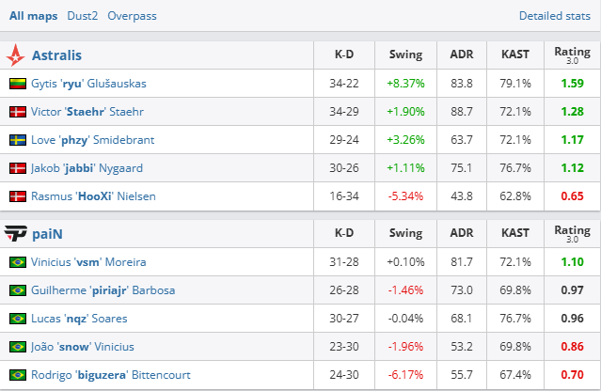Image resolution: width=601 pixels, height=391 pixels.
Task: Open Rasmus 'HooXi' Nielsen player profile
Action: tap(94, 196)
